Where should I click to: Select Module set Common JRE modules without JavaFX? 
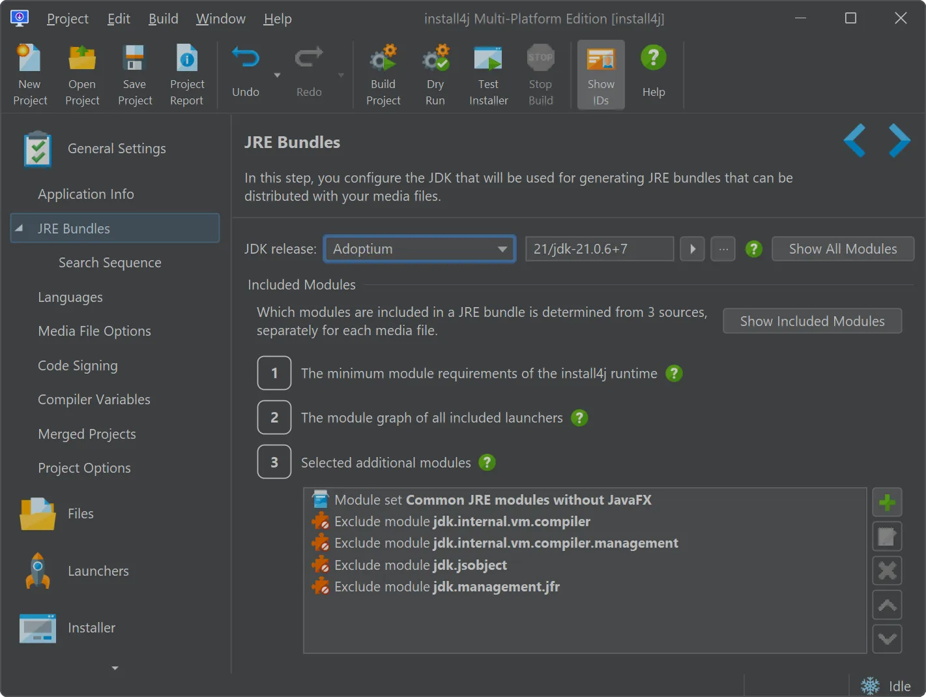click(x=585, y=500)
